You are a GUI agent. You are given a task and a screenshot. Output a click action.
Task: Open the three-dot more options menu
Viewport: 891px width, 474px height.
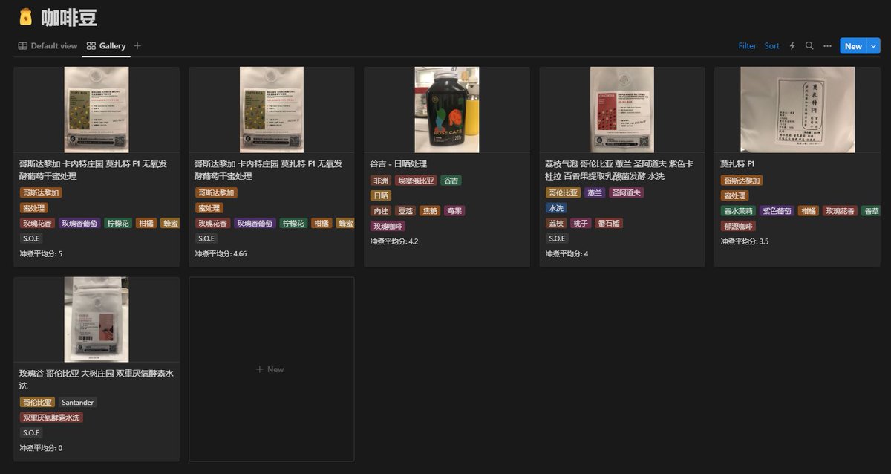(827, 46)
